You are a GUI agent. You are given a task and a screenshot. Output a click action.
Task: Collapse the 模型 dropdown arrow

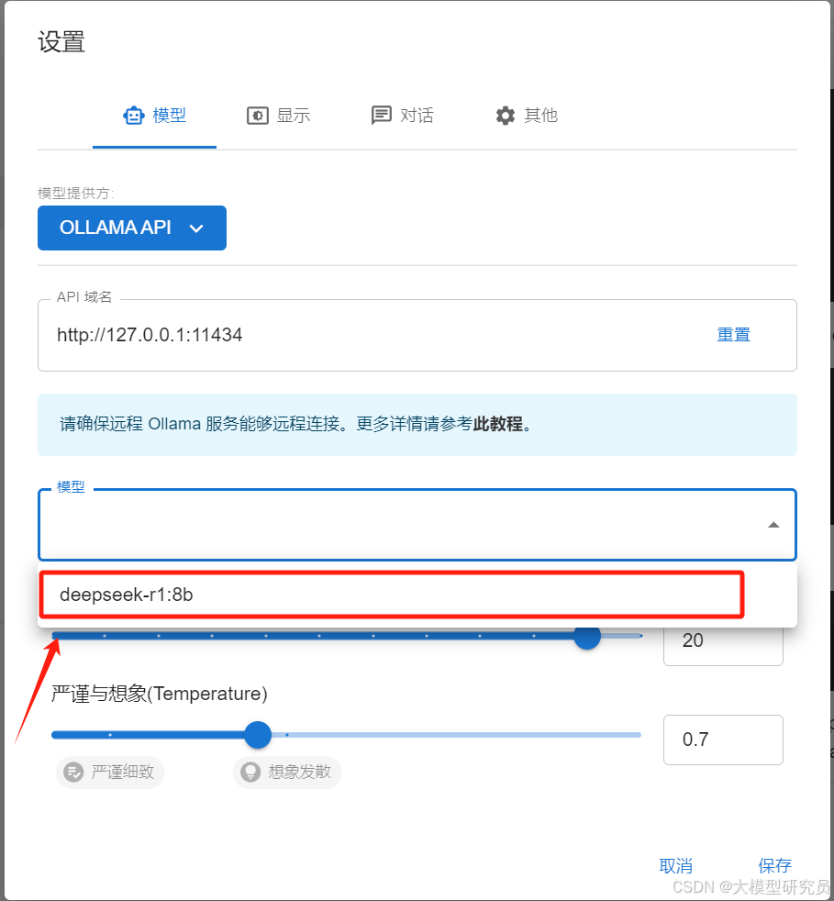click(x=773, y=525)
